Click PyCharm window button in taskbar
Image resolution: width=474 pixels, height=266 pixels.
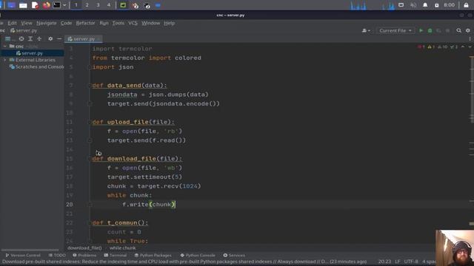123,5
